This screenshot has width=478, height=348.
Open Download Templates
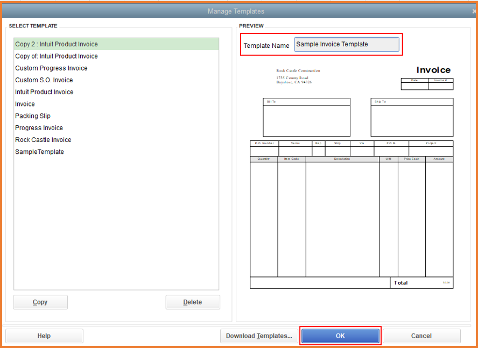point(259,336)
